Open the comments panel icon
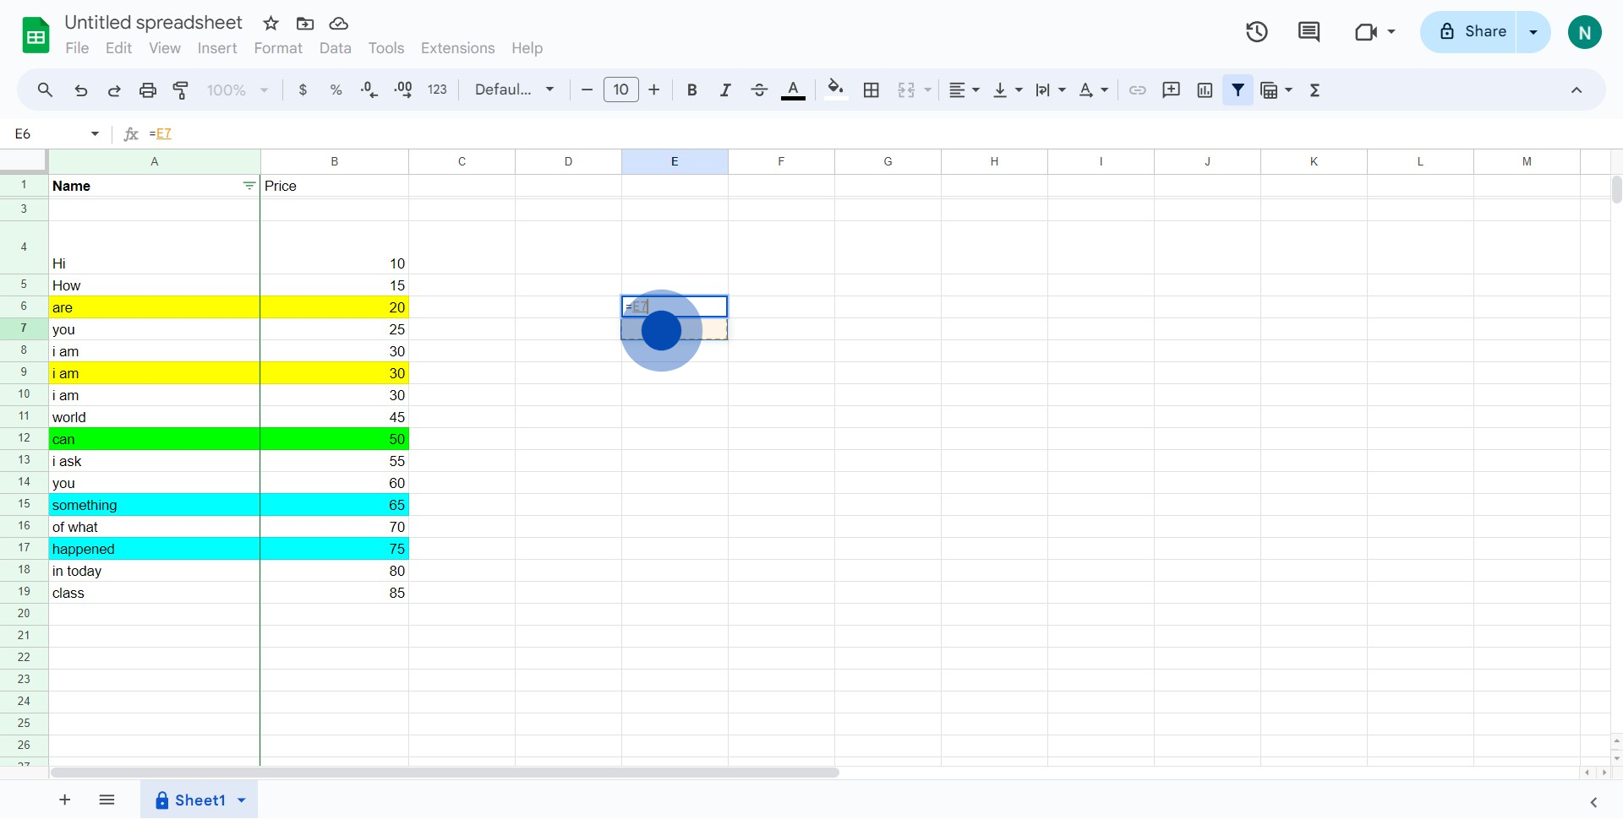Image resolution: width=1623 pixels, height=819 pixels. (1309, 32)
